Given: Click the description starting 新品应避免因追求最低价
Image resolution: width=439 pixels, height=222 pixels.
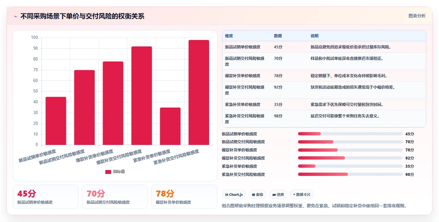Looking at the screenshot, I should coord(351,47).
